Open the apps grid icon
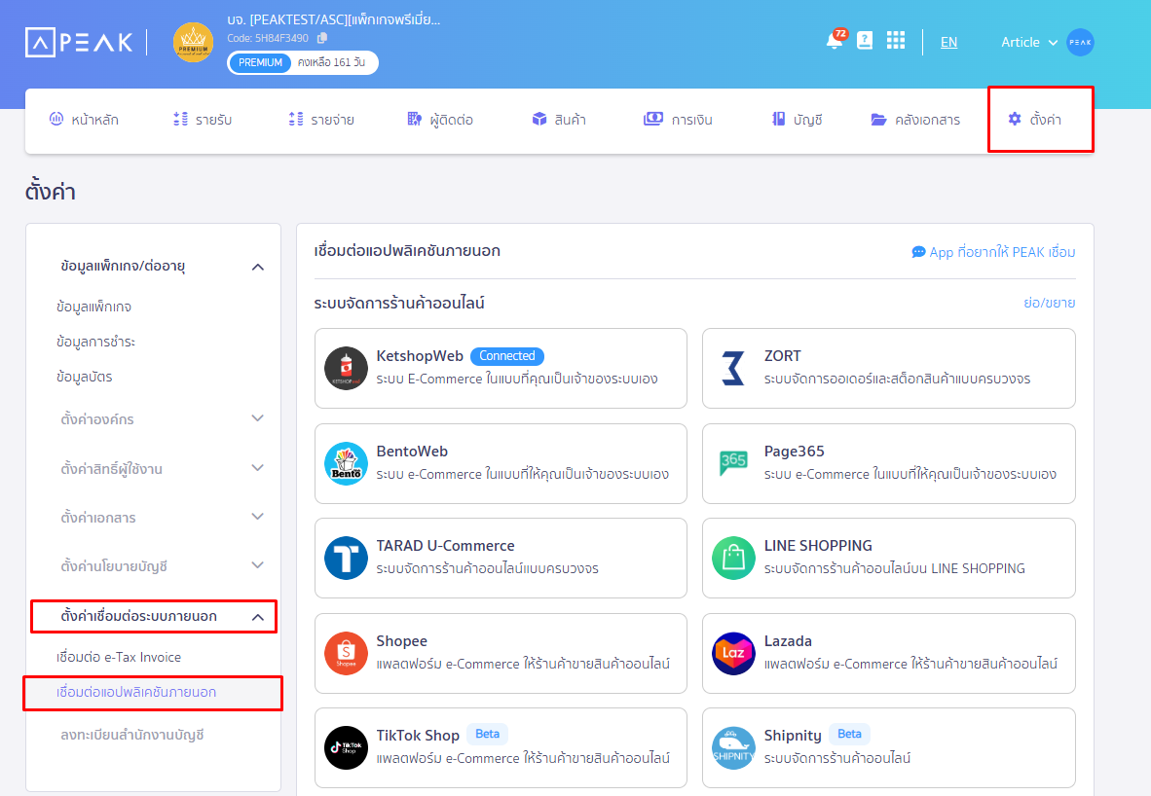Viewport: 1151px width, 796px height. [896, 41]
